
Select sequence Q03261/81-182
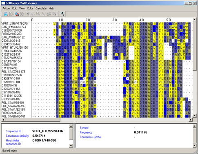pyautogui.click(x=11, y=99)
